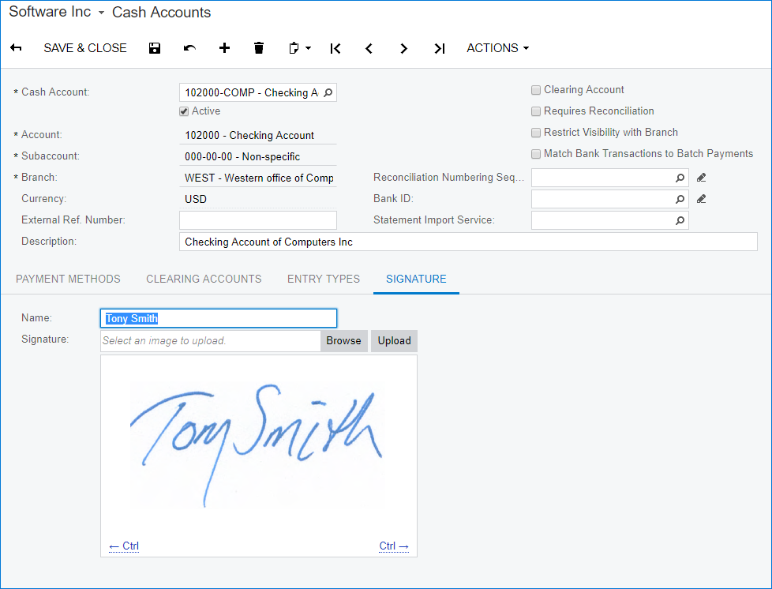Viewport: 772px width, 589px height.
Task: Switch to the CLEARING ACCOUNTS tab
Action: tap(204, 279)
